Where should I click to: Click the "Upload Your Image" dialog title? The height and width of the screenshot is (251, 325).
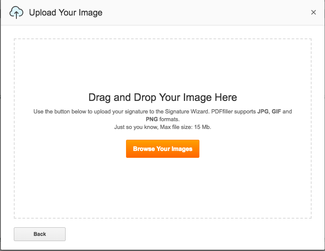[x=66, y=13]
